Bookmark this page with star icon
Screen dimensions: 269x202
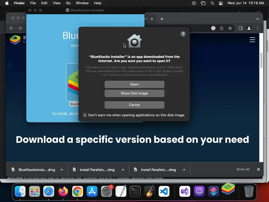pyautogui.click(x=230, y=28)
